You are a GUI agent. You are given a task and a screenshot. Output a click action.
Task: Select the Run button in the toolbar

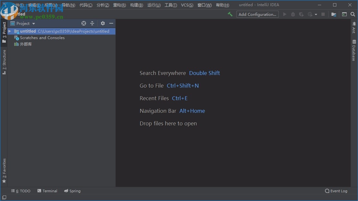[x=284, y=14]
